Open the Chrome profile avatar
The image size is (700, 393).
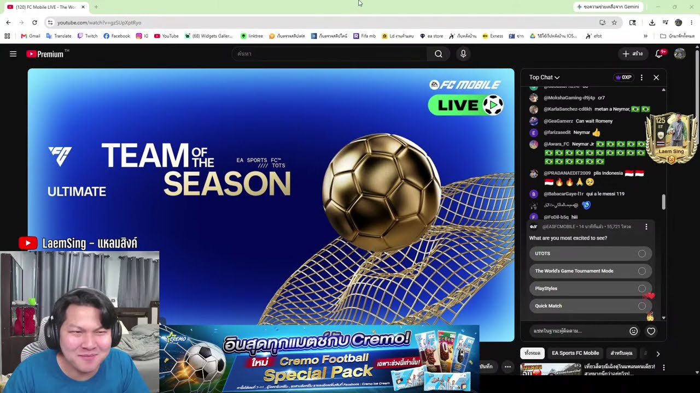tap(678, 22)
